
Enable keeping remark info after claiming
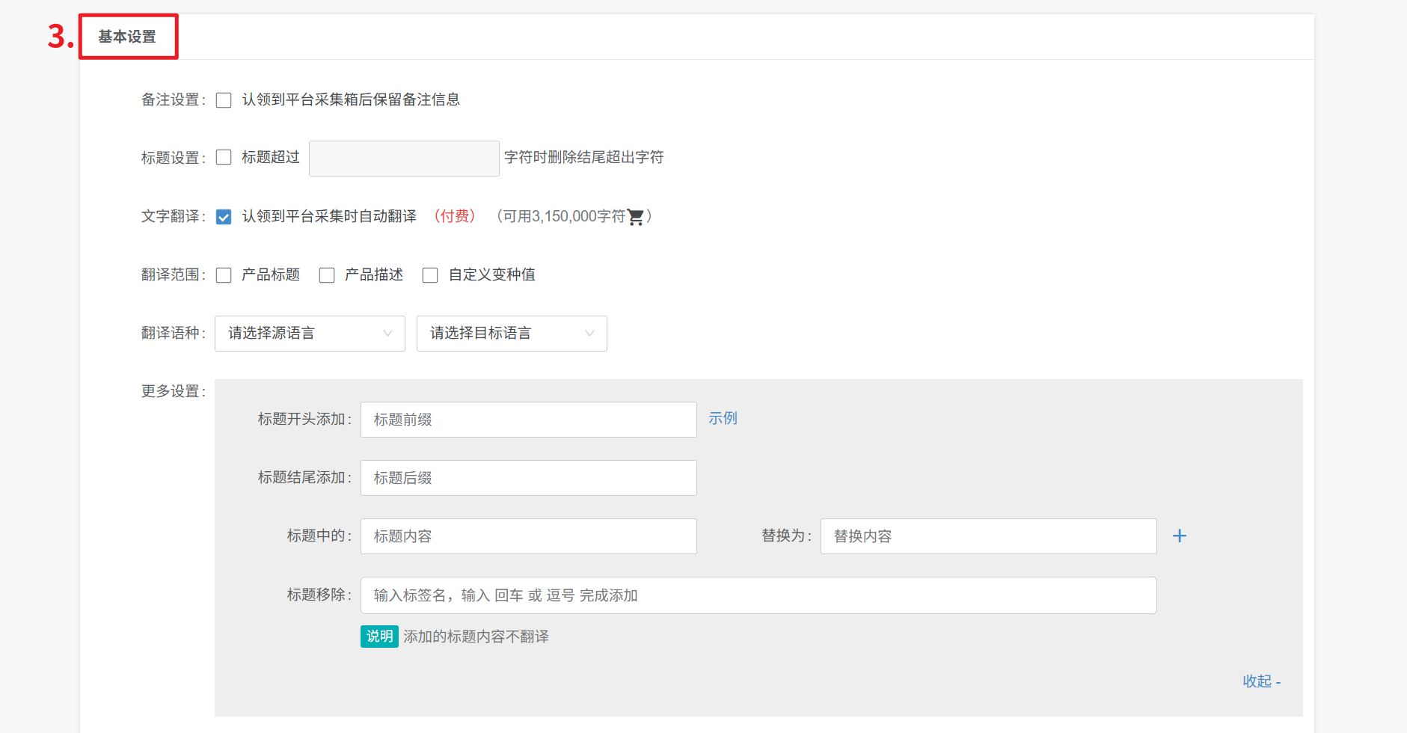224,100
